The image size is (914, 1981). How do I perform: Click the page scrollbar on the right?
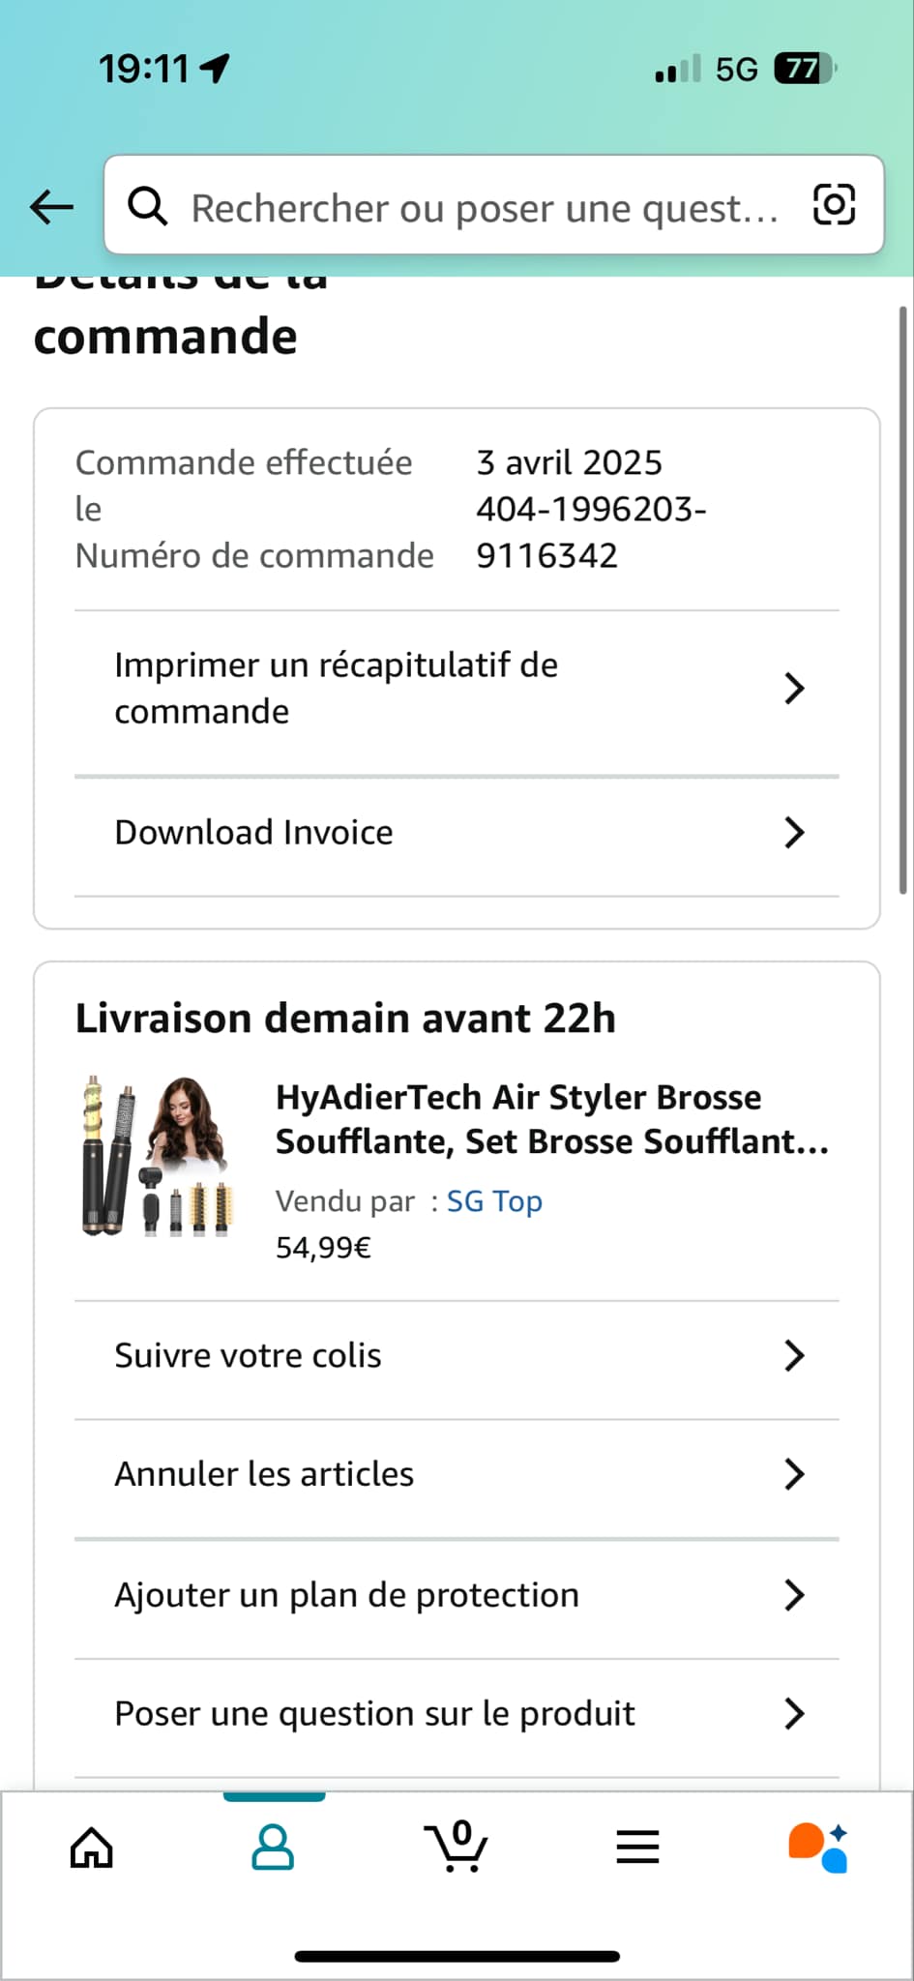tap(902, 600)
